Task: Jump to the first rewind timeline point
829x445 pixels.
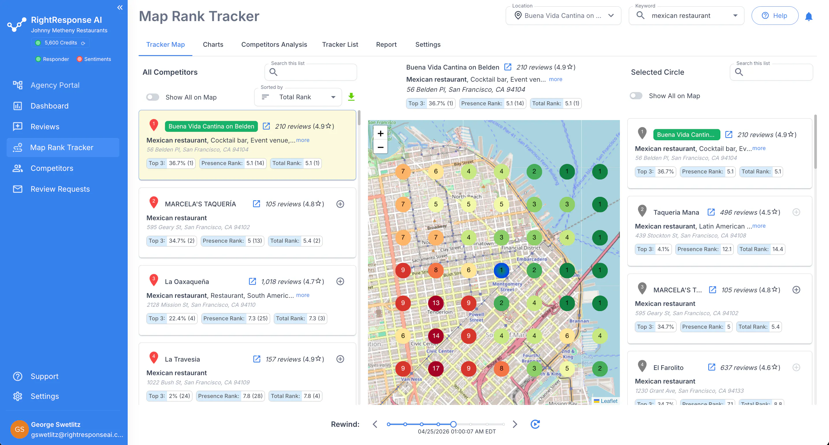Action: pos(389,424)
